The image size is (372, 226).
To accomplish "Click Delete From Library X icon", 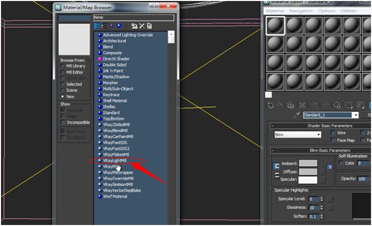I will [142, 26].
